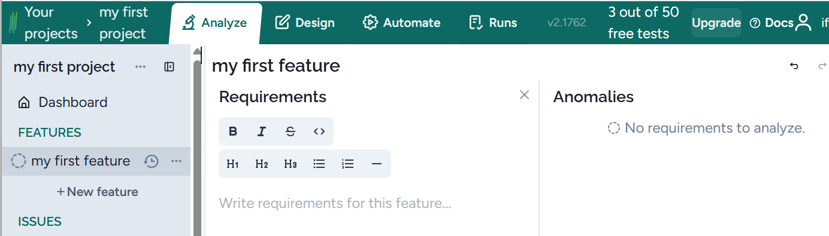This screenshot has height=236, width=829.
Task: Close the Requirements panel
Action: pyautogui.click(x=525, y=95)
